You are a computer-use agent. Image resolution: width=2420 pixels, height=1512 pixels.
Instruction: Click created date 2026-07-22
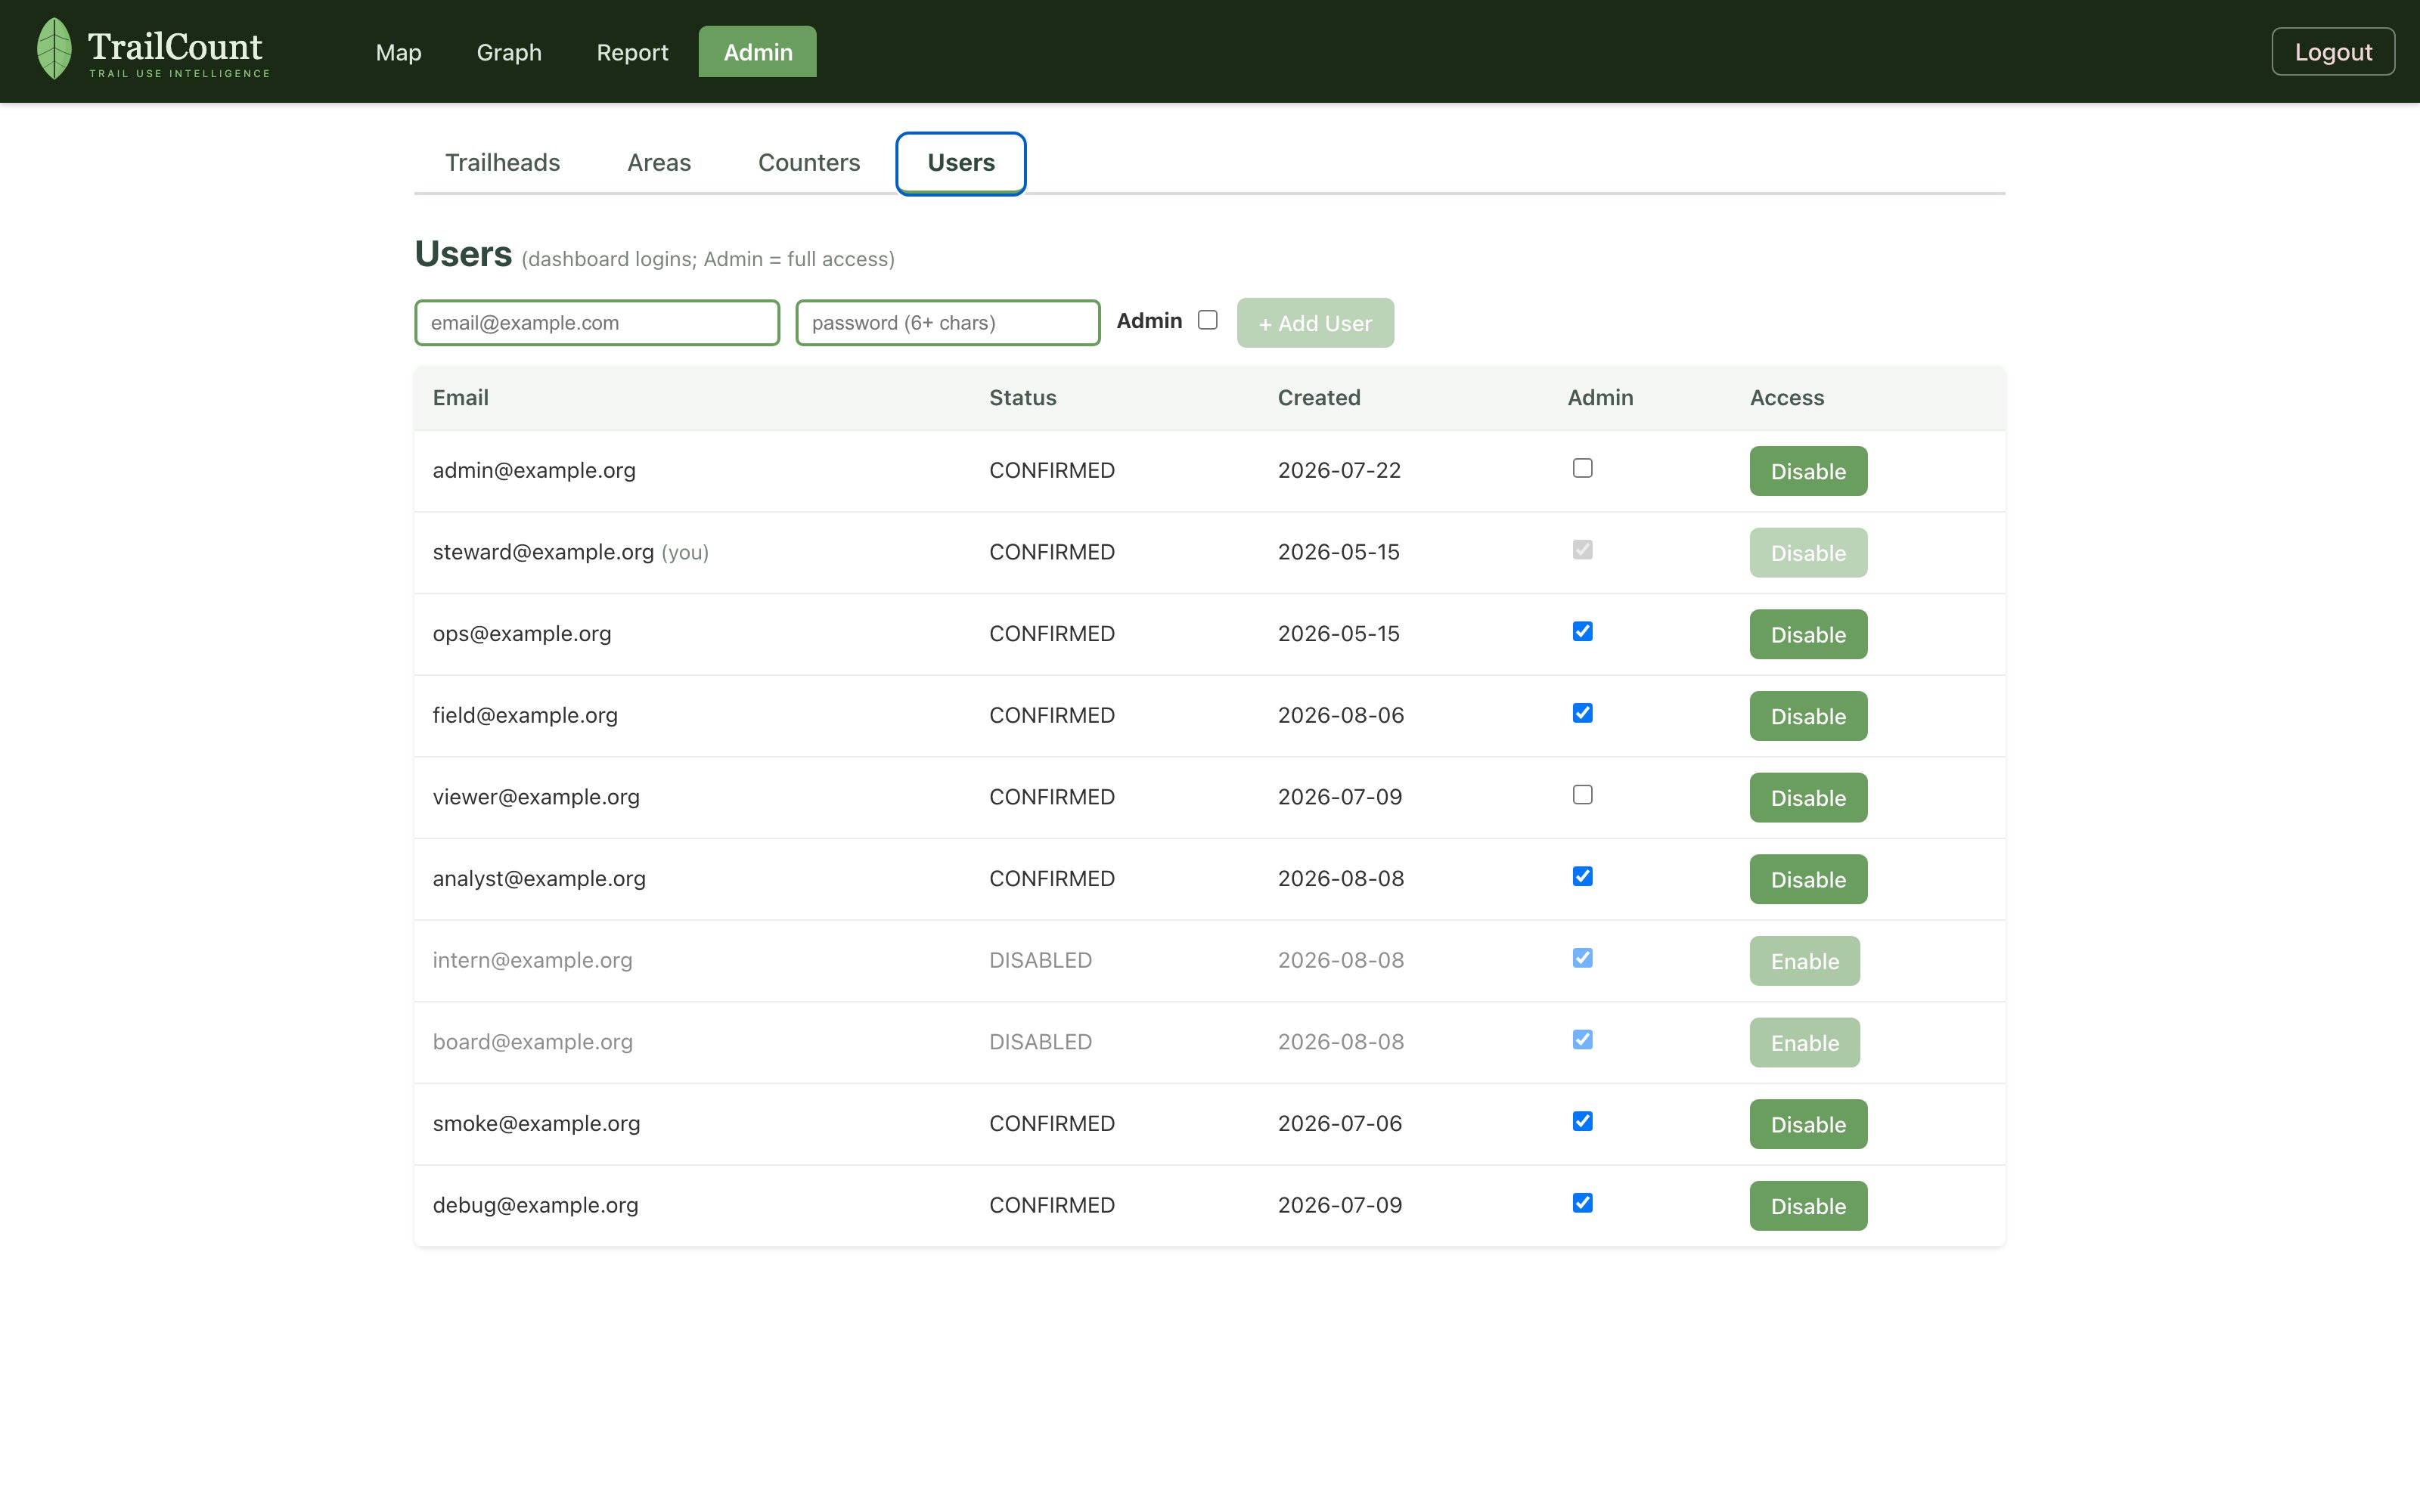coord(1339,470)
